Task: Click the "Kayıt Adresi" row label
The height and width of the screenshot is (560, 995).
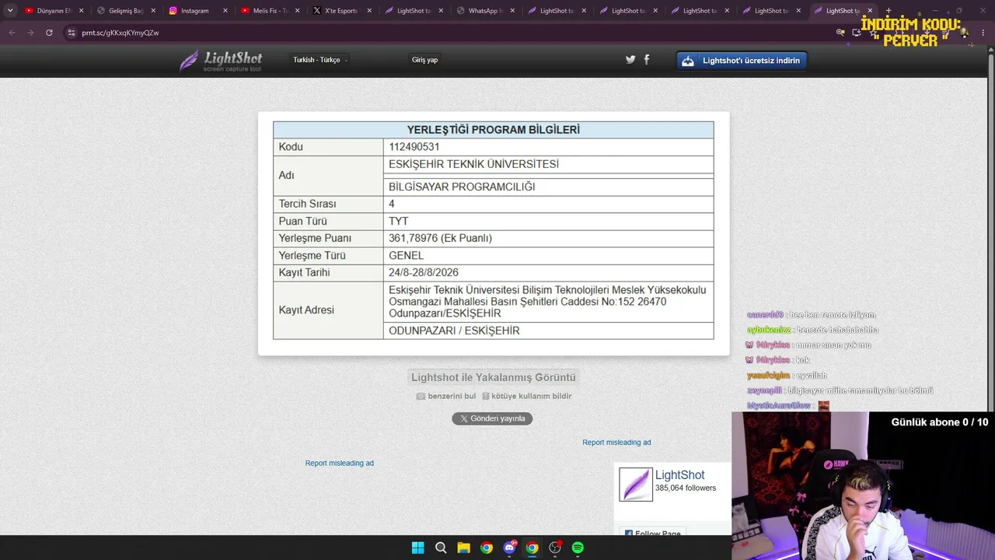Action: click(x=306, y=310)
